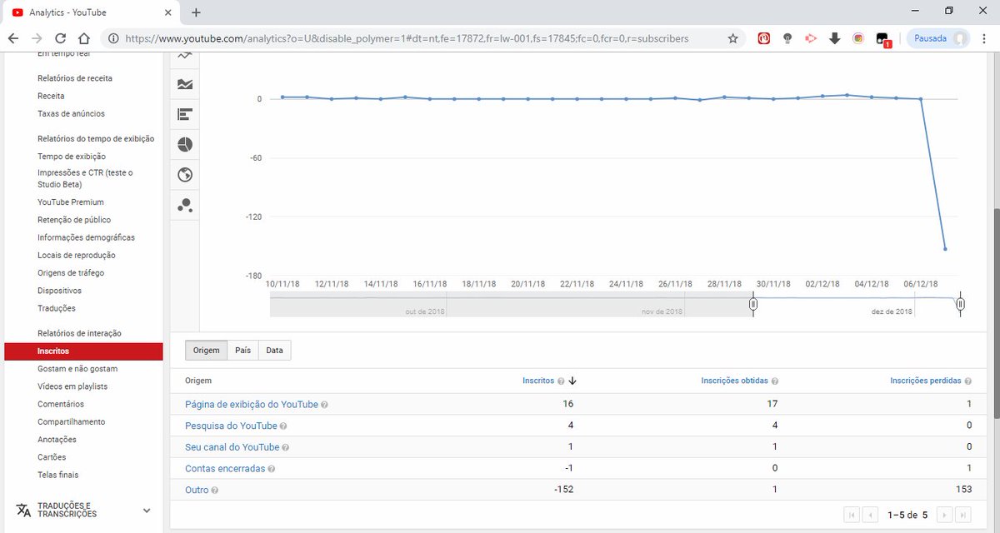Viewport: 1000px width, 533px height.
Task: Open the browser home page
Action: (x=84, y=38)
